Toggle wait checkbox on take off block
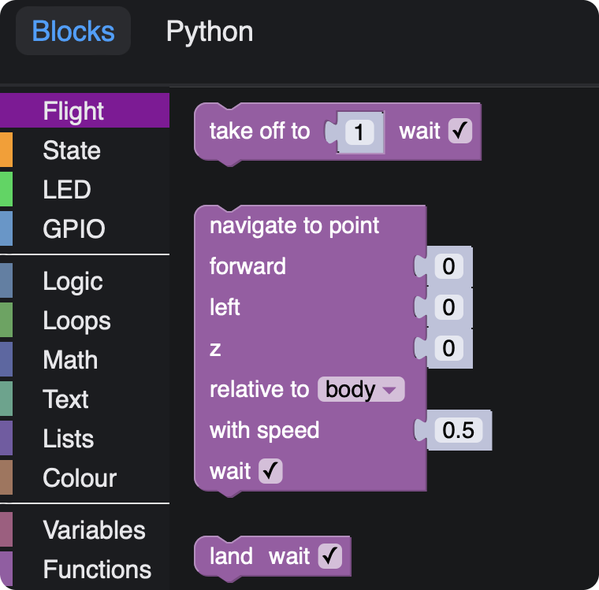 point(459,131)
